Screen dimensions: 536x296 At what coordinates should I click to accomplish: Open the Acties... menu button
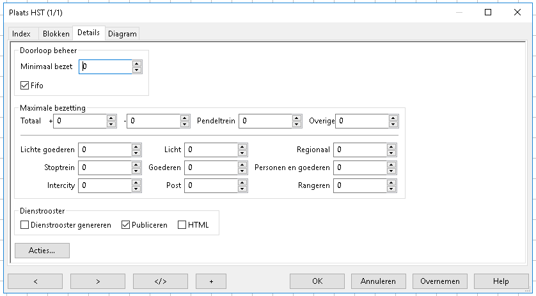[42, 251]
